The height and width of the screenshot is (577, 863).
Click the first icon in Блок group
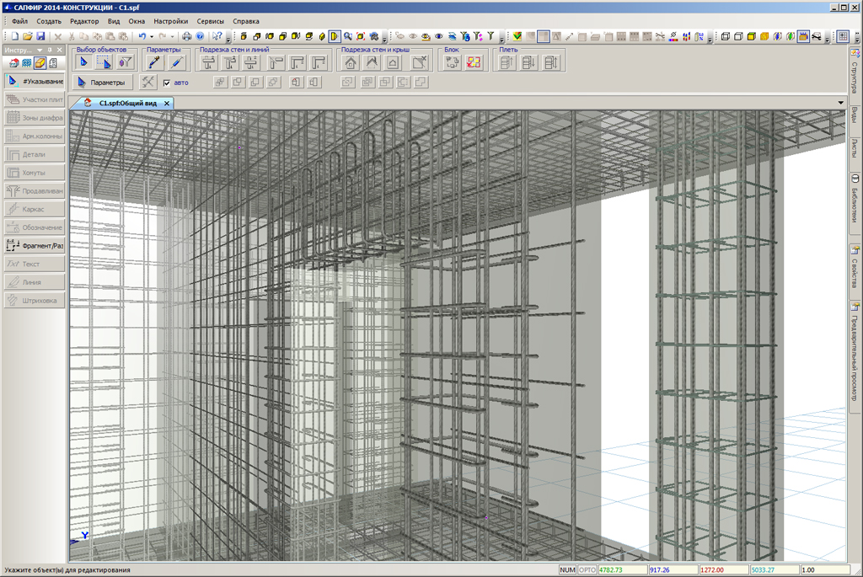(x=453, y=62)
